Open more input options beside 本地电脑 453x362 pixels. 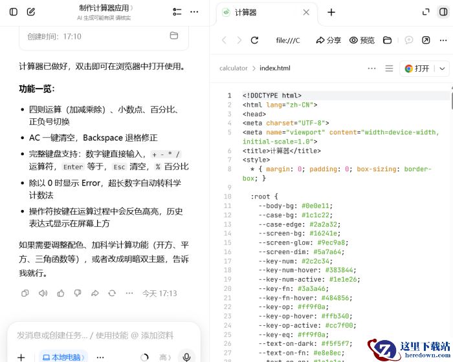click(100, 357)
